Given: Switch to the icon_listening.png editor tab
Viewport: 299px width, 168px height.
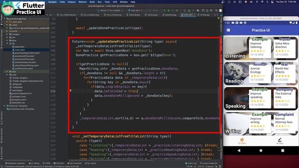Looking at the screenshot, I should 67,15.
